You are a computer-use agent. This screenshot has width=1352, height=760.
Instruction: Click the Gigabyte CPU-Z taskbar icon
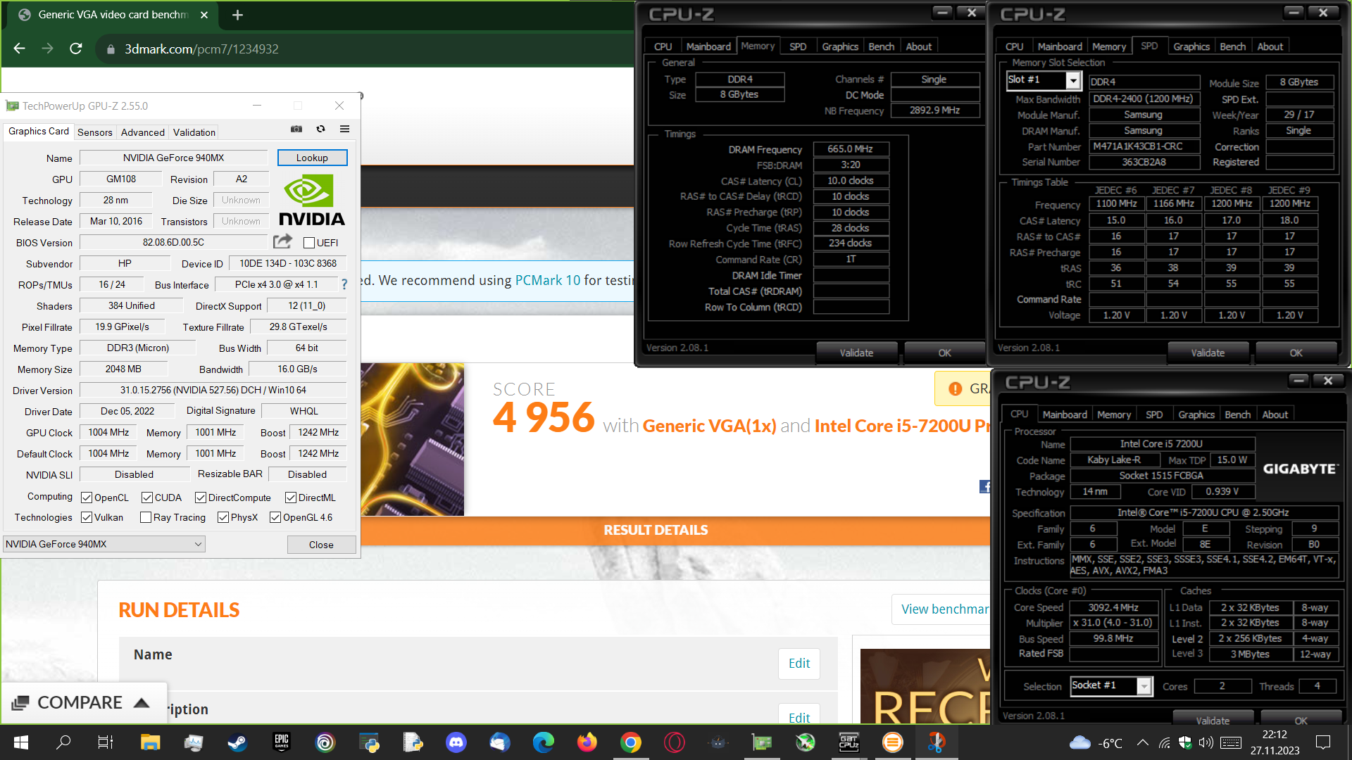[849, 742]
